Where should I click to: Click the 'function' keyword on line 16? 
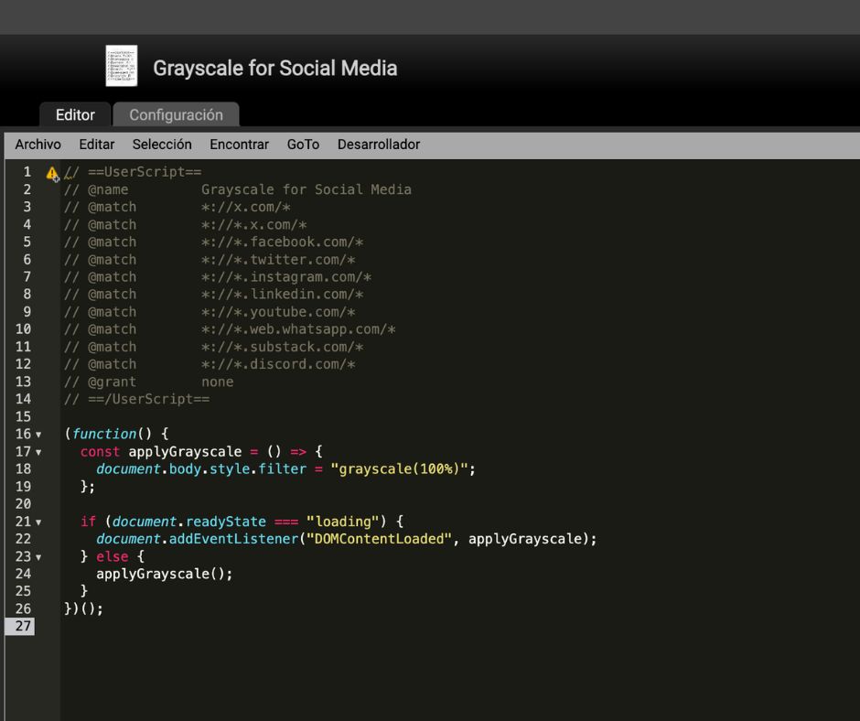click(104, 434)
